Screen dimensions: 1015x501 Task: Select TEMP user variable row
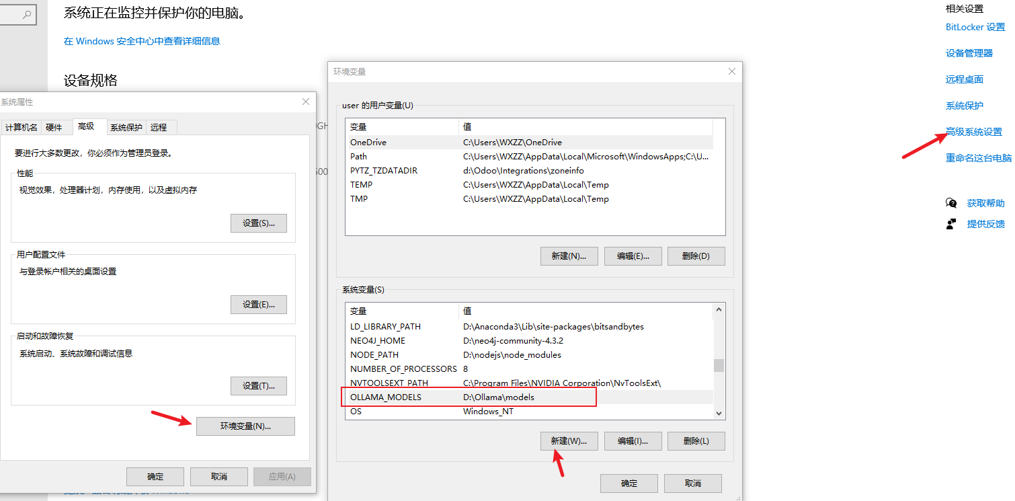[530, 185]
